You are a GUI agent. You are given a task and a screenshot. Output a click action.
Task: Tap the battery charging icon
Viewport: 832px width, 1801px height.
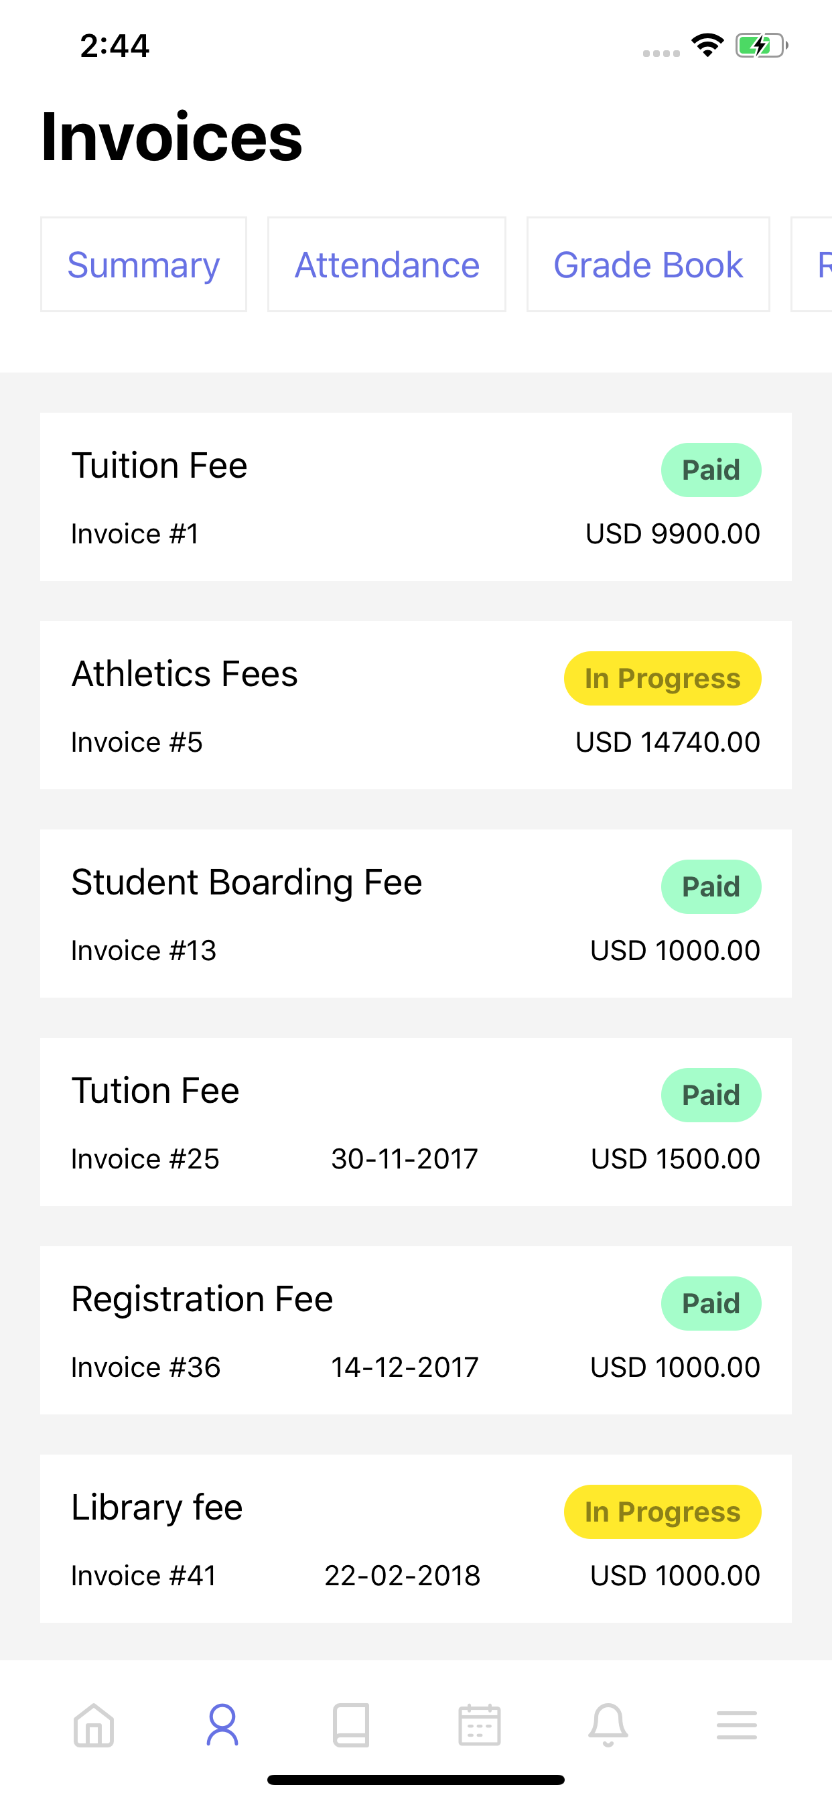(762, 46)
